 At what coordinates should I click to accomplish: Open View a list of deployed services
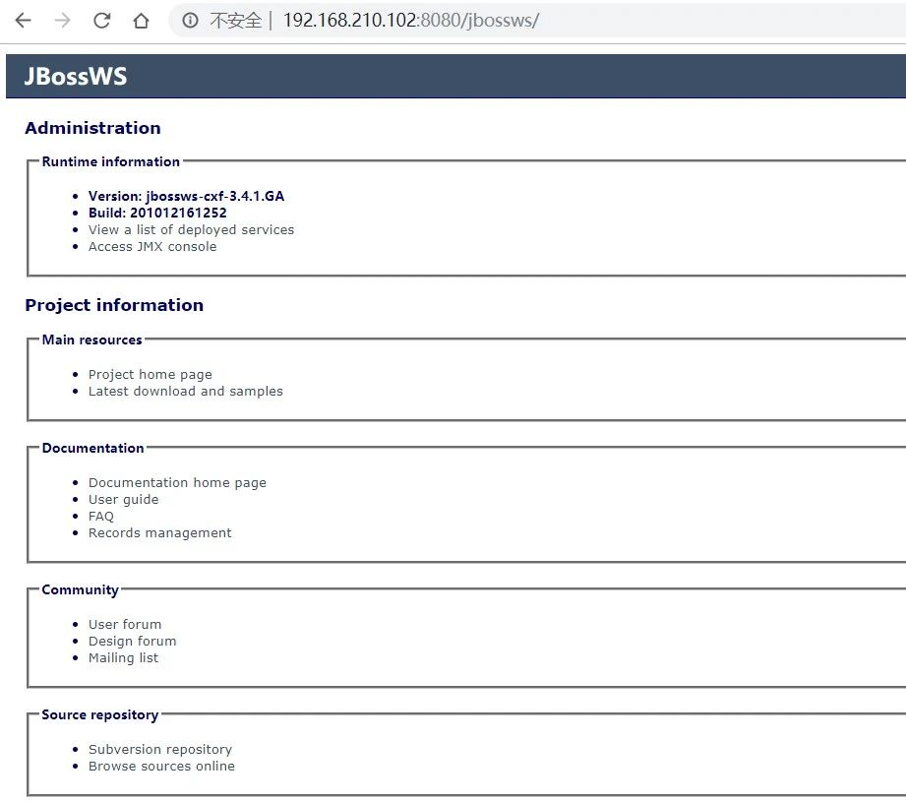(191, 229)
